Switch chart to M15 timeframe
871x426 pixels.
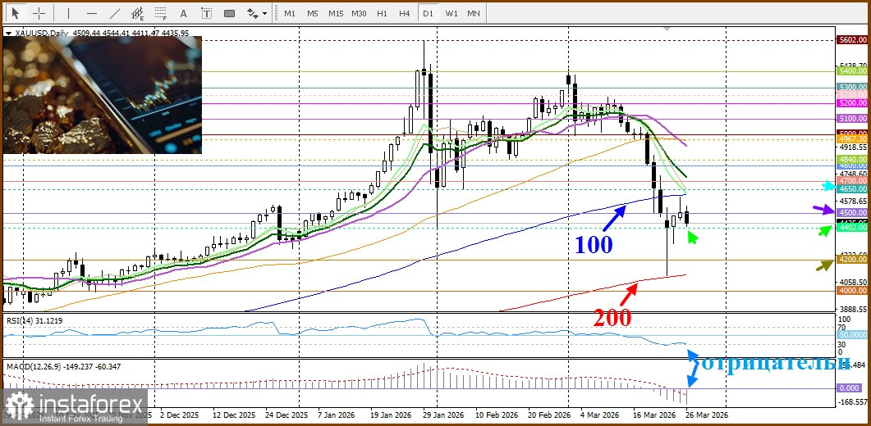(336, 13)
